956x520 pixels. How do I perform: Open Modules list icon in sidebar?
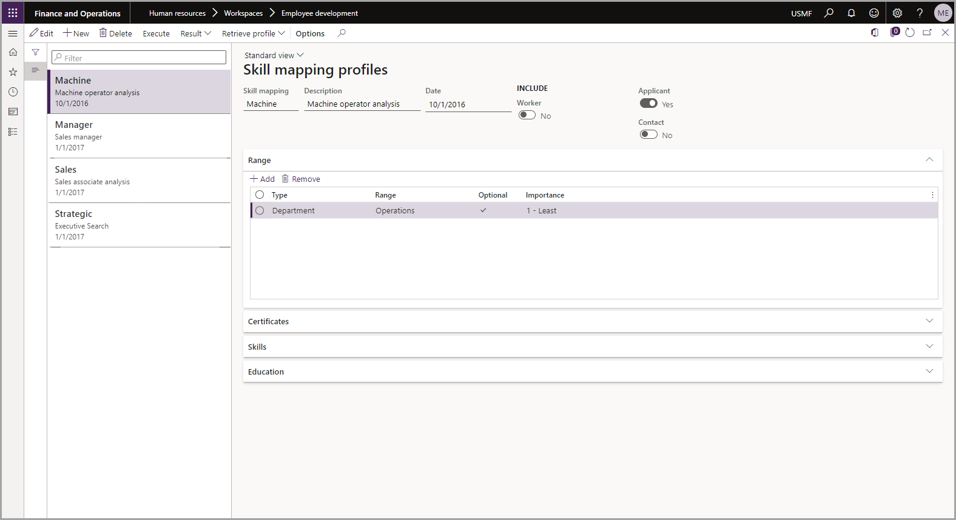pos(13,132)
